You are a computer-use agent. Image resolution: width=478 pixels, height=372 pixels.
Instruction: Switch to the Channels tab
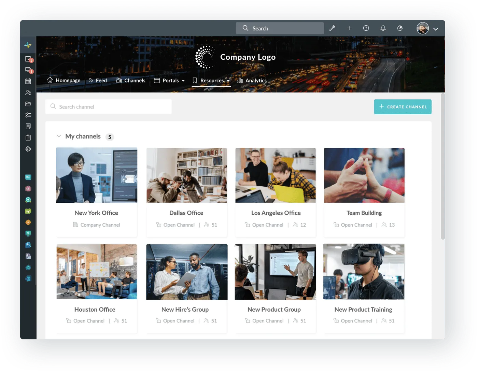pos(130,81)
